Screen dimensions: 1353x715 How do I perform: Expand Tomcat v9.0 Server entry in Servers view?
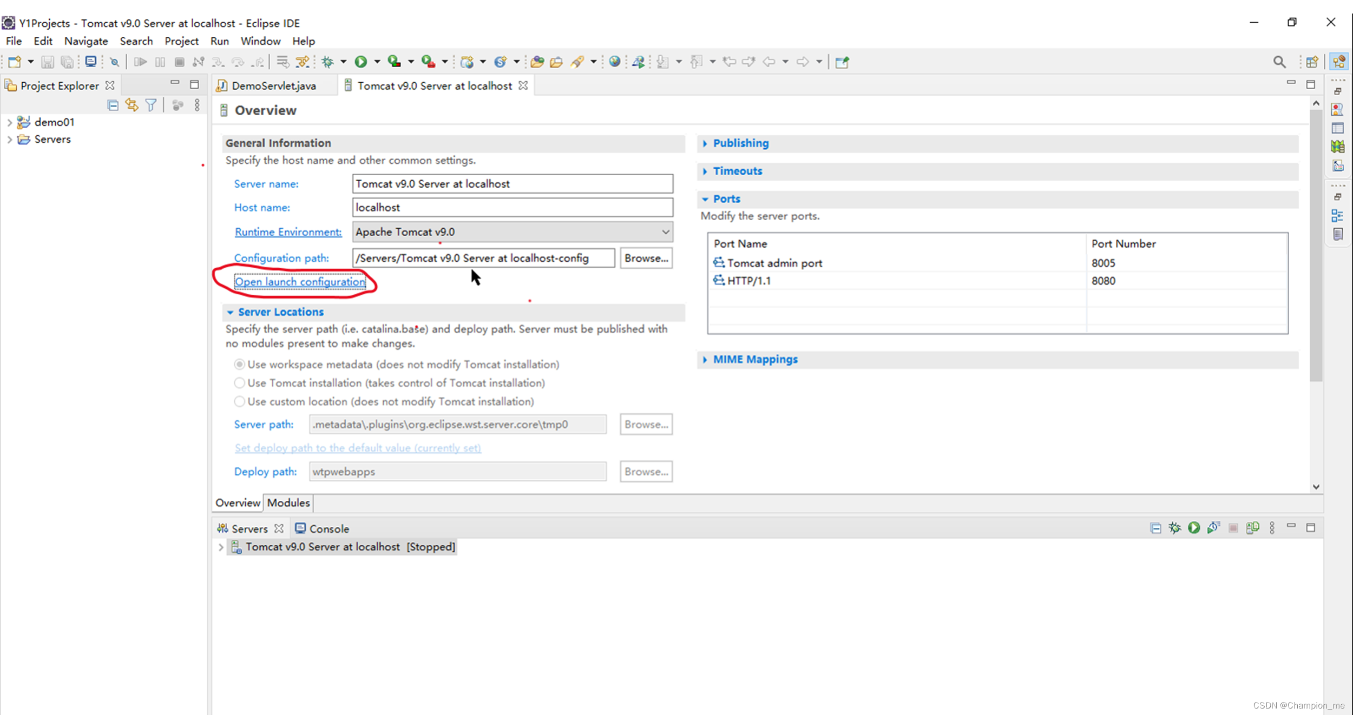pos(221,547)
